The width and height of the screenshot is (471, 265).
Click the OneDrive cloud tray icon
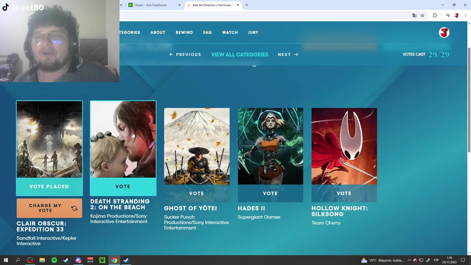click(x=415, y=260)
